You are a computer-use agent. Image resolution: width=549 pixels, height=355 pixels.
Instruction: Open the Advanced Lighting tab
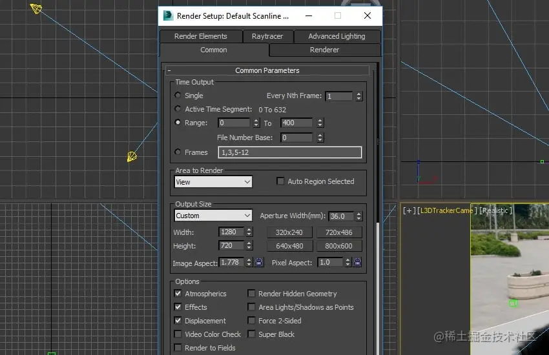click(337, 36)
